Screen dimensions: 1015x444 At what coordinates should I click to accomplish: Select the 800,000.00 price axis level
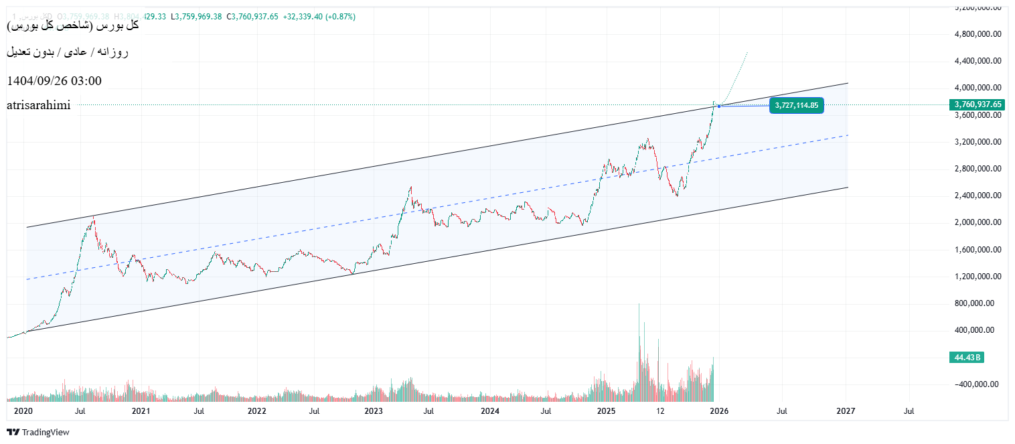[978, 303]
